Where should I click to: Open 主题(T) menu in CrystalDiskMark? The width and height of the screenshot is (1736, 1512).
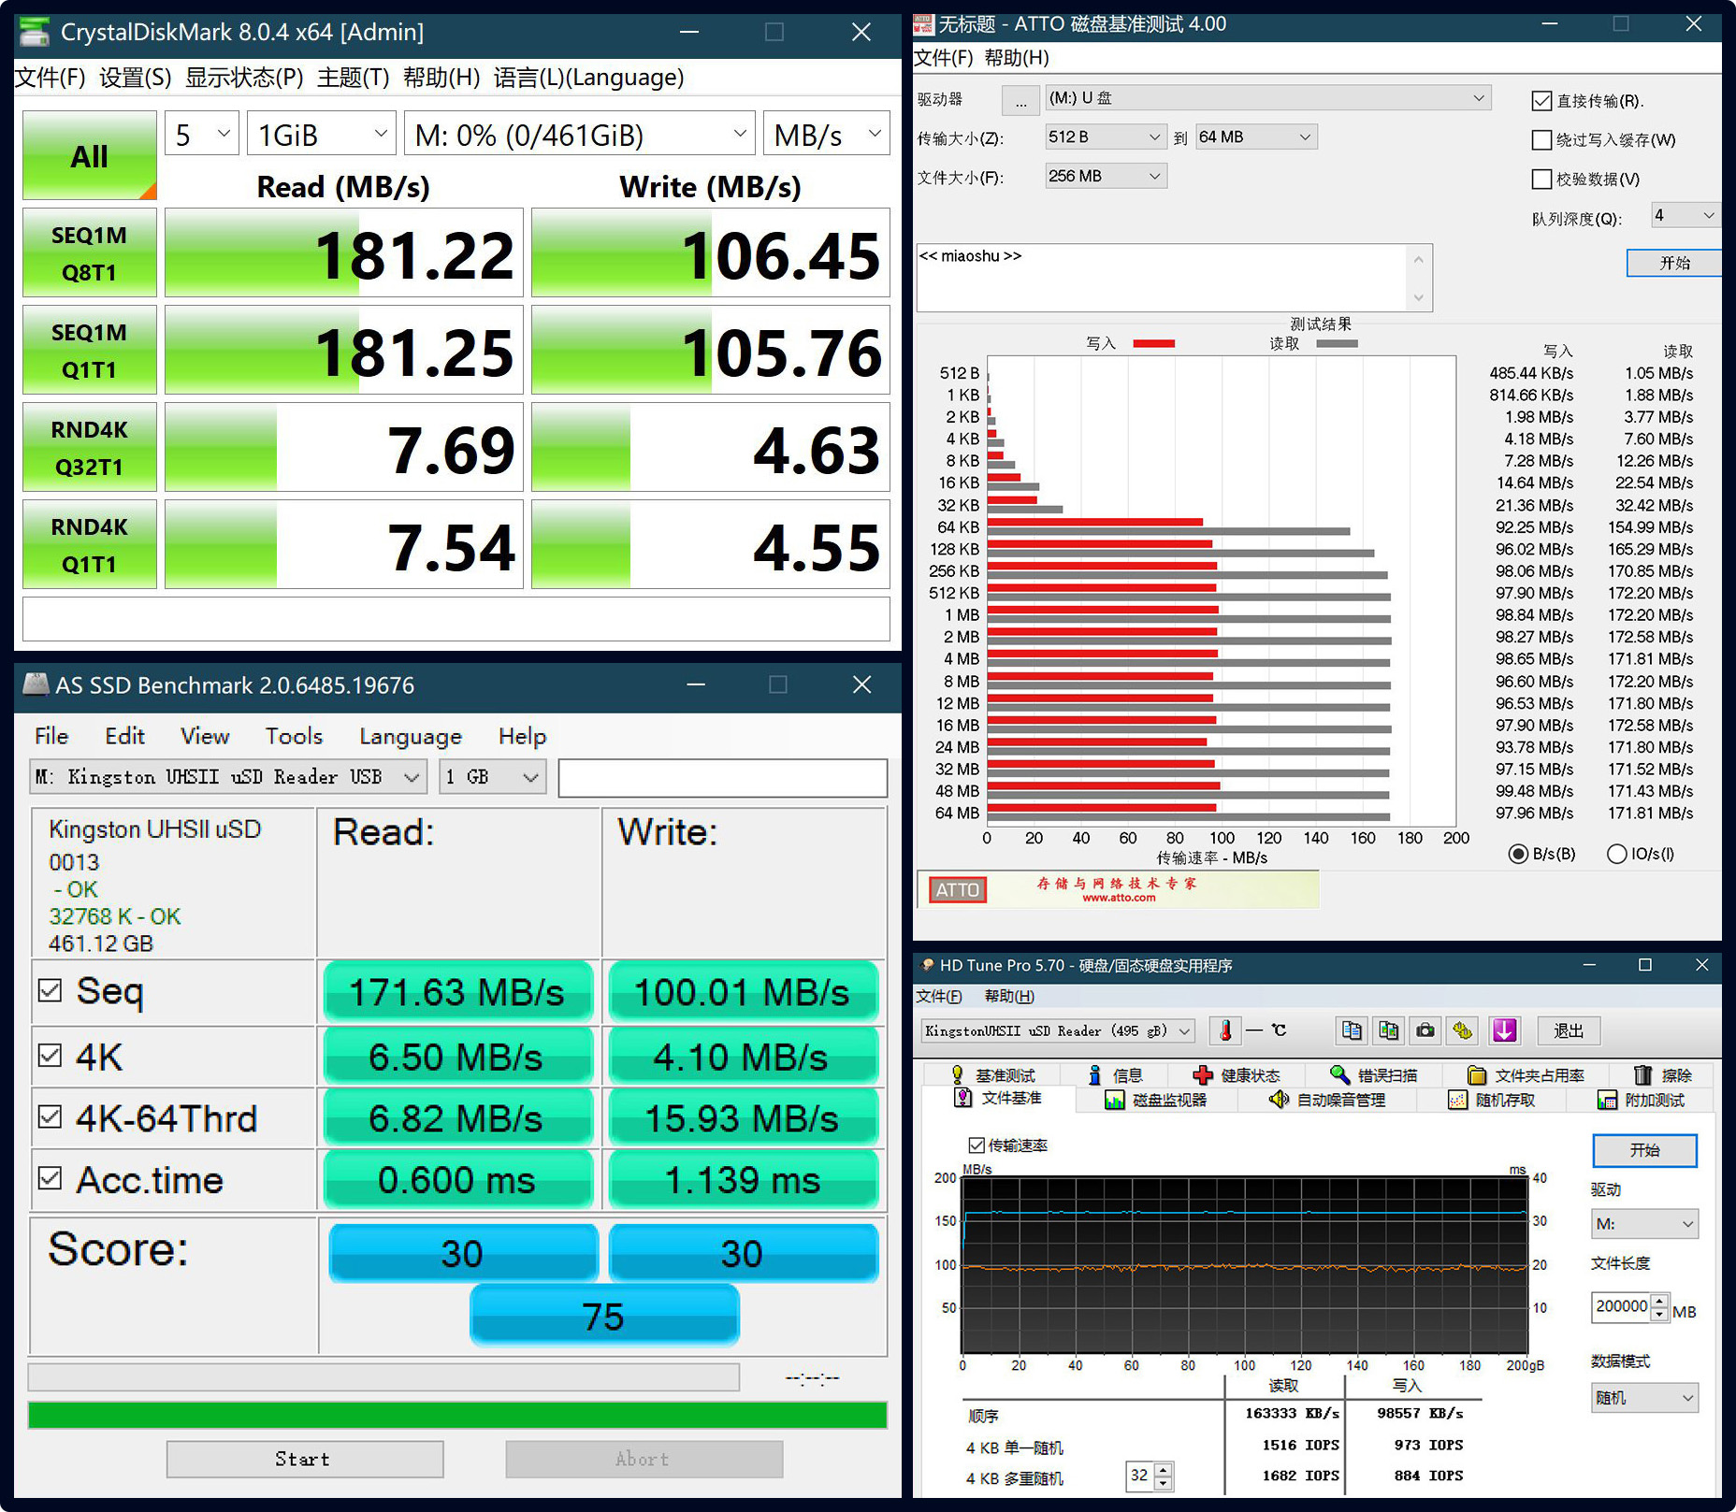click(353, 78)
